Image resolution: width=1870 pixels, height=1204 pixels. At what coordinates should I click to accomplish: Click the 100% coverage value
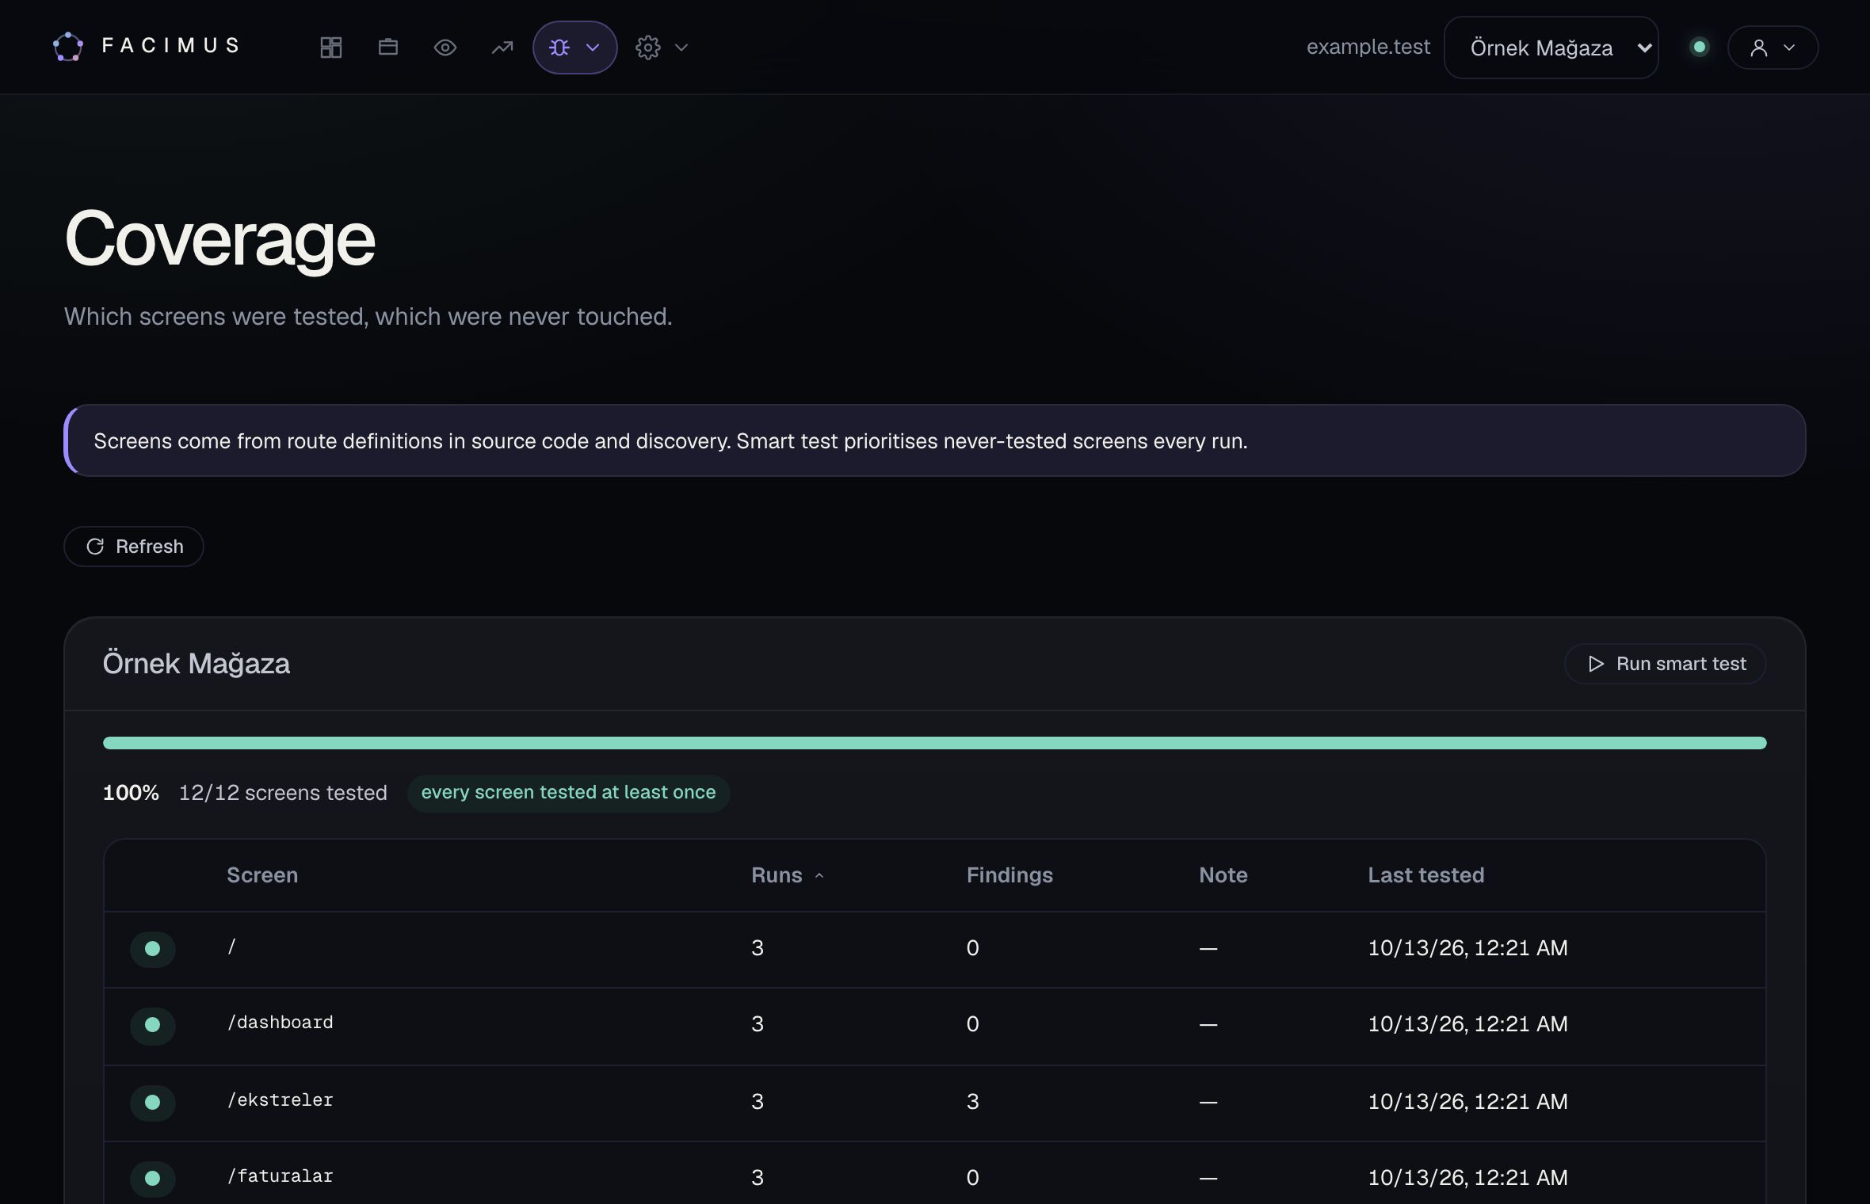[131, 793]
